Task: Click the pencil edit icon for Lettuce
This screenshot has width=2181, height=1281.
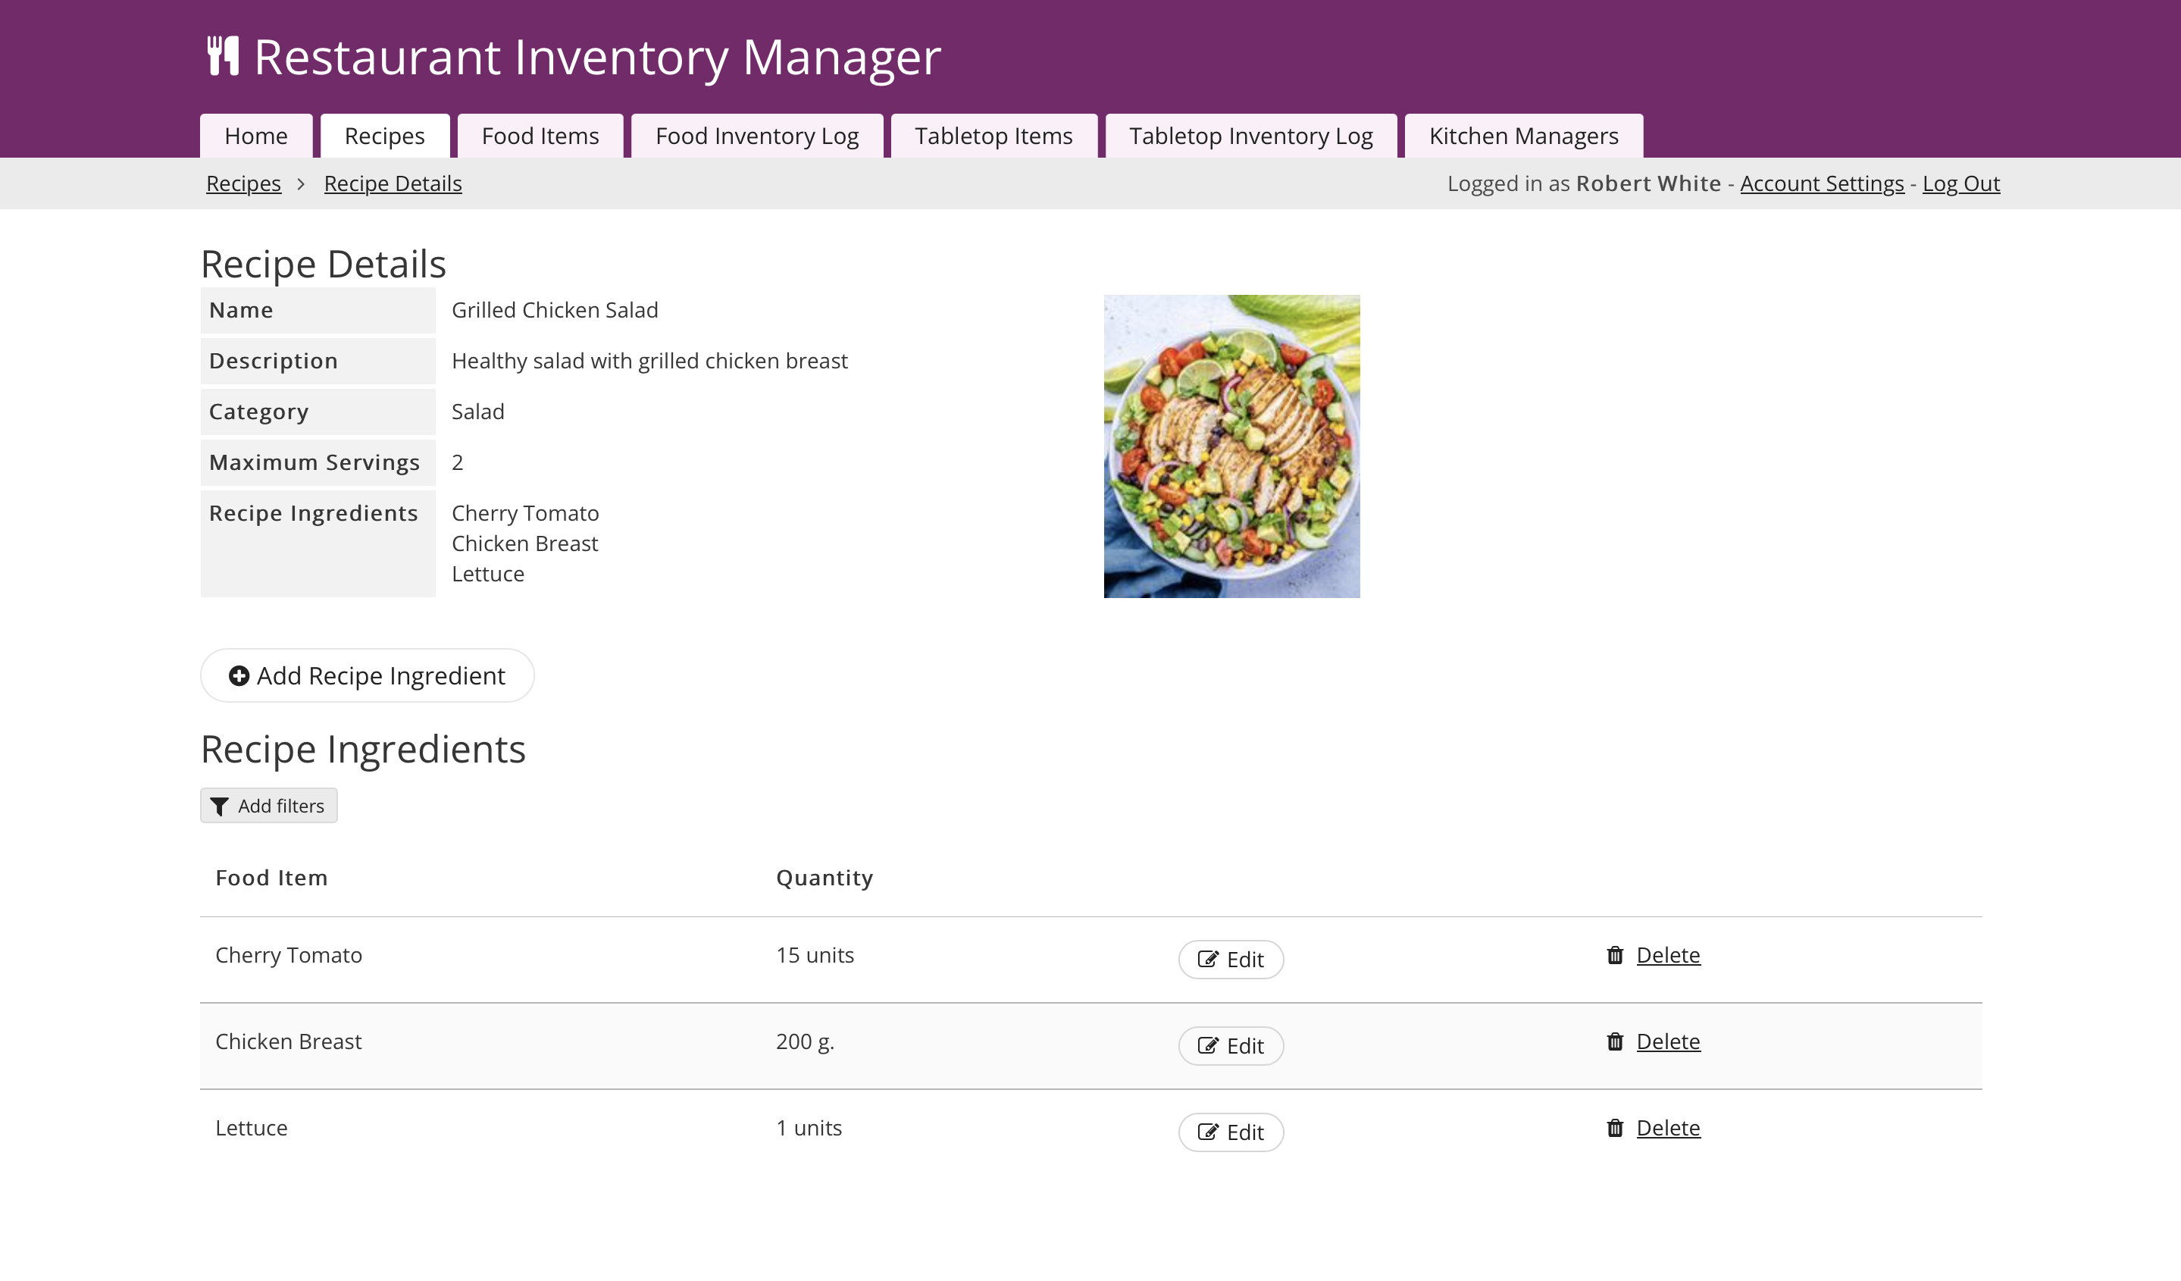Action: coord(1207,1133)
